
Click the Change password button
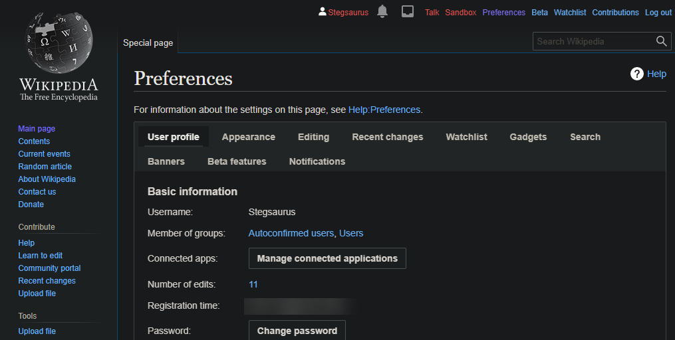(297, 331)
